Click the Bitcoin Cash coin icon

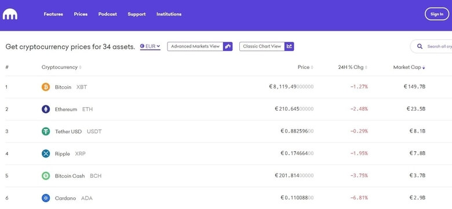point(46,176)
